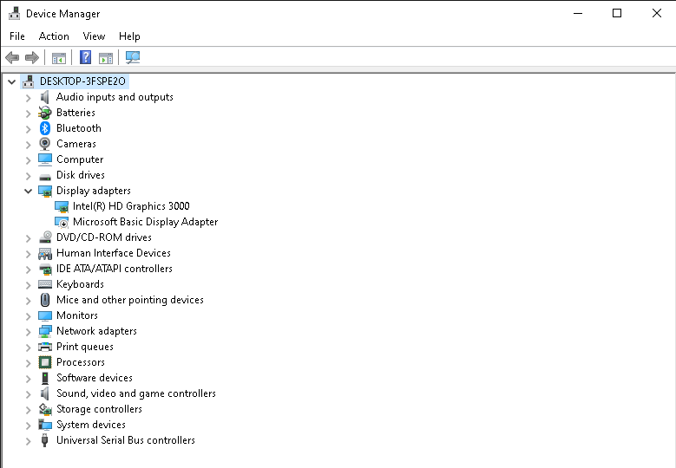This screenshot has width=676, height=468.
Task: Collapse the Display adapters category
Action: [x=29, y=191]
